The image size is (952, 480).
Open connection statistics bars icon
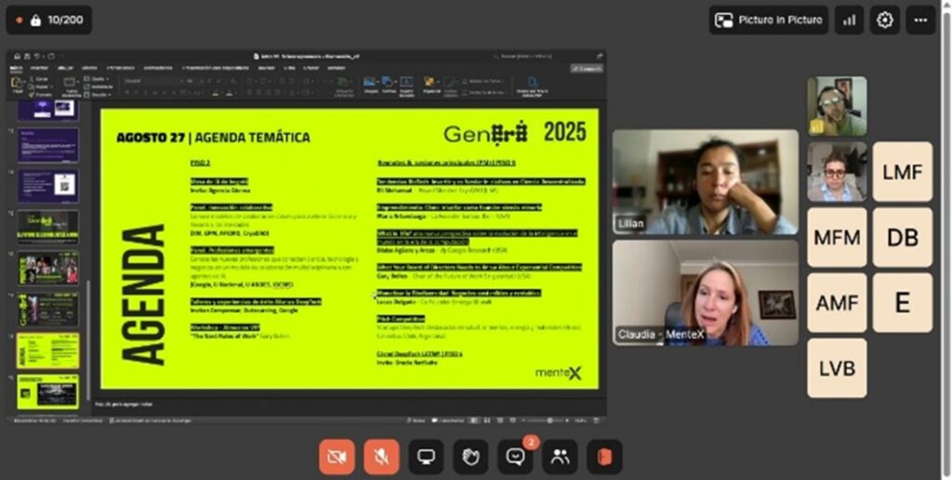click(x=849, y=20)
